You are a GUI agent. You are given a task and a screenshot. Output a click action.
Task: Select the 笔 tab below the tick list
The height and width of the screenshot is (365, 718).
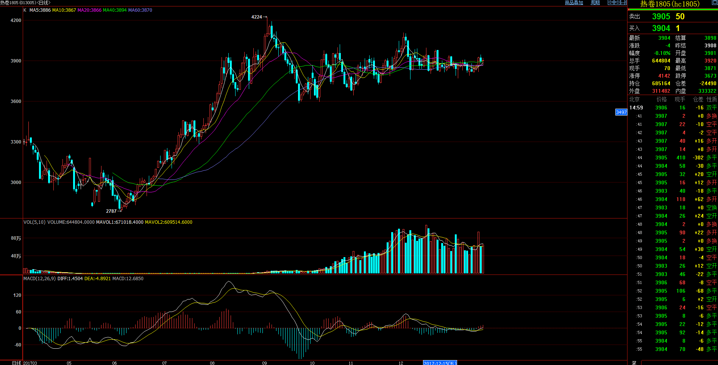(634, 363)
